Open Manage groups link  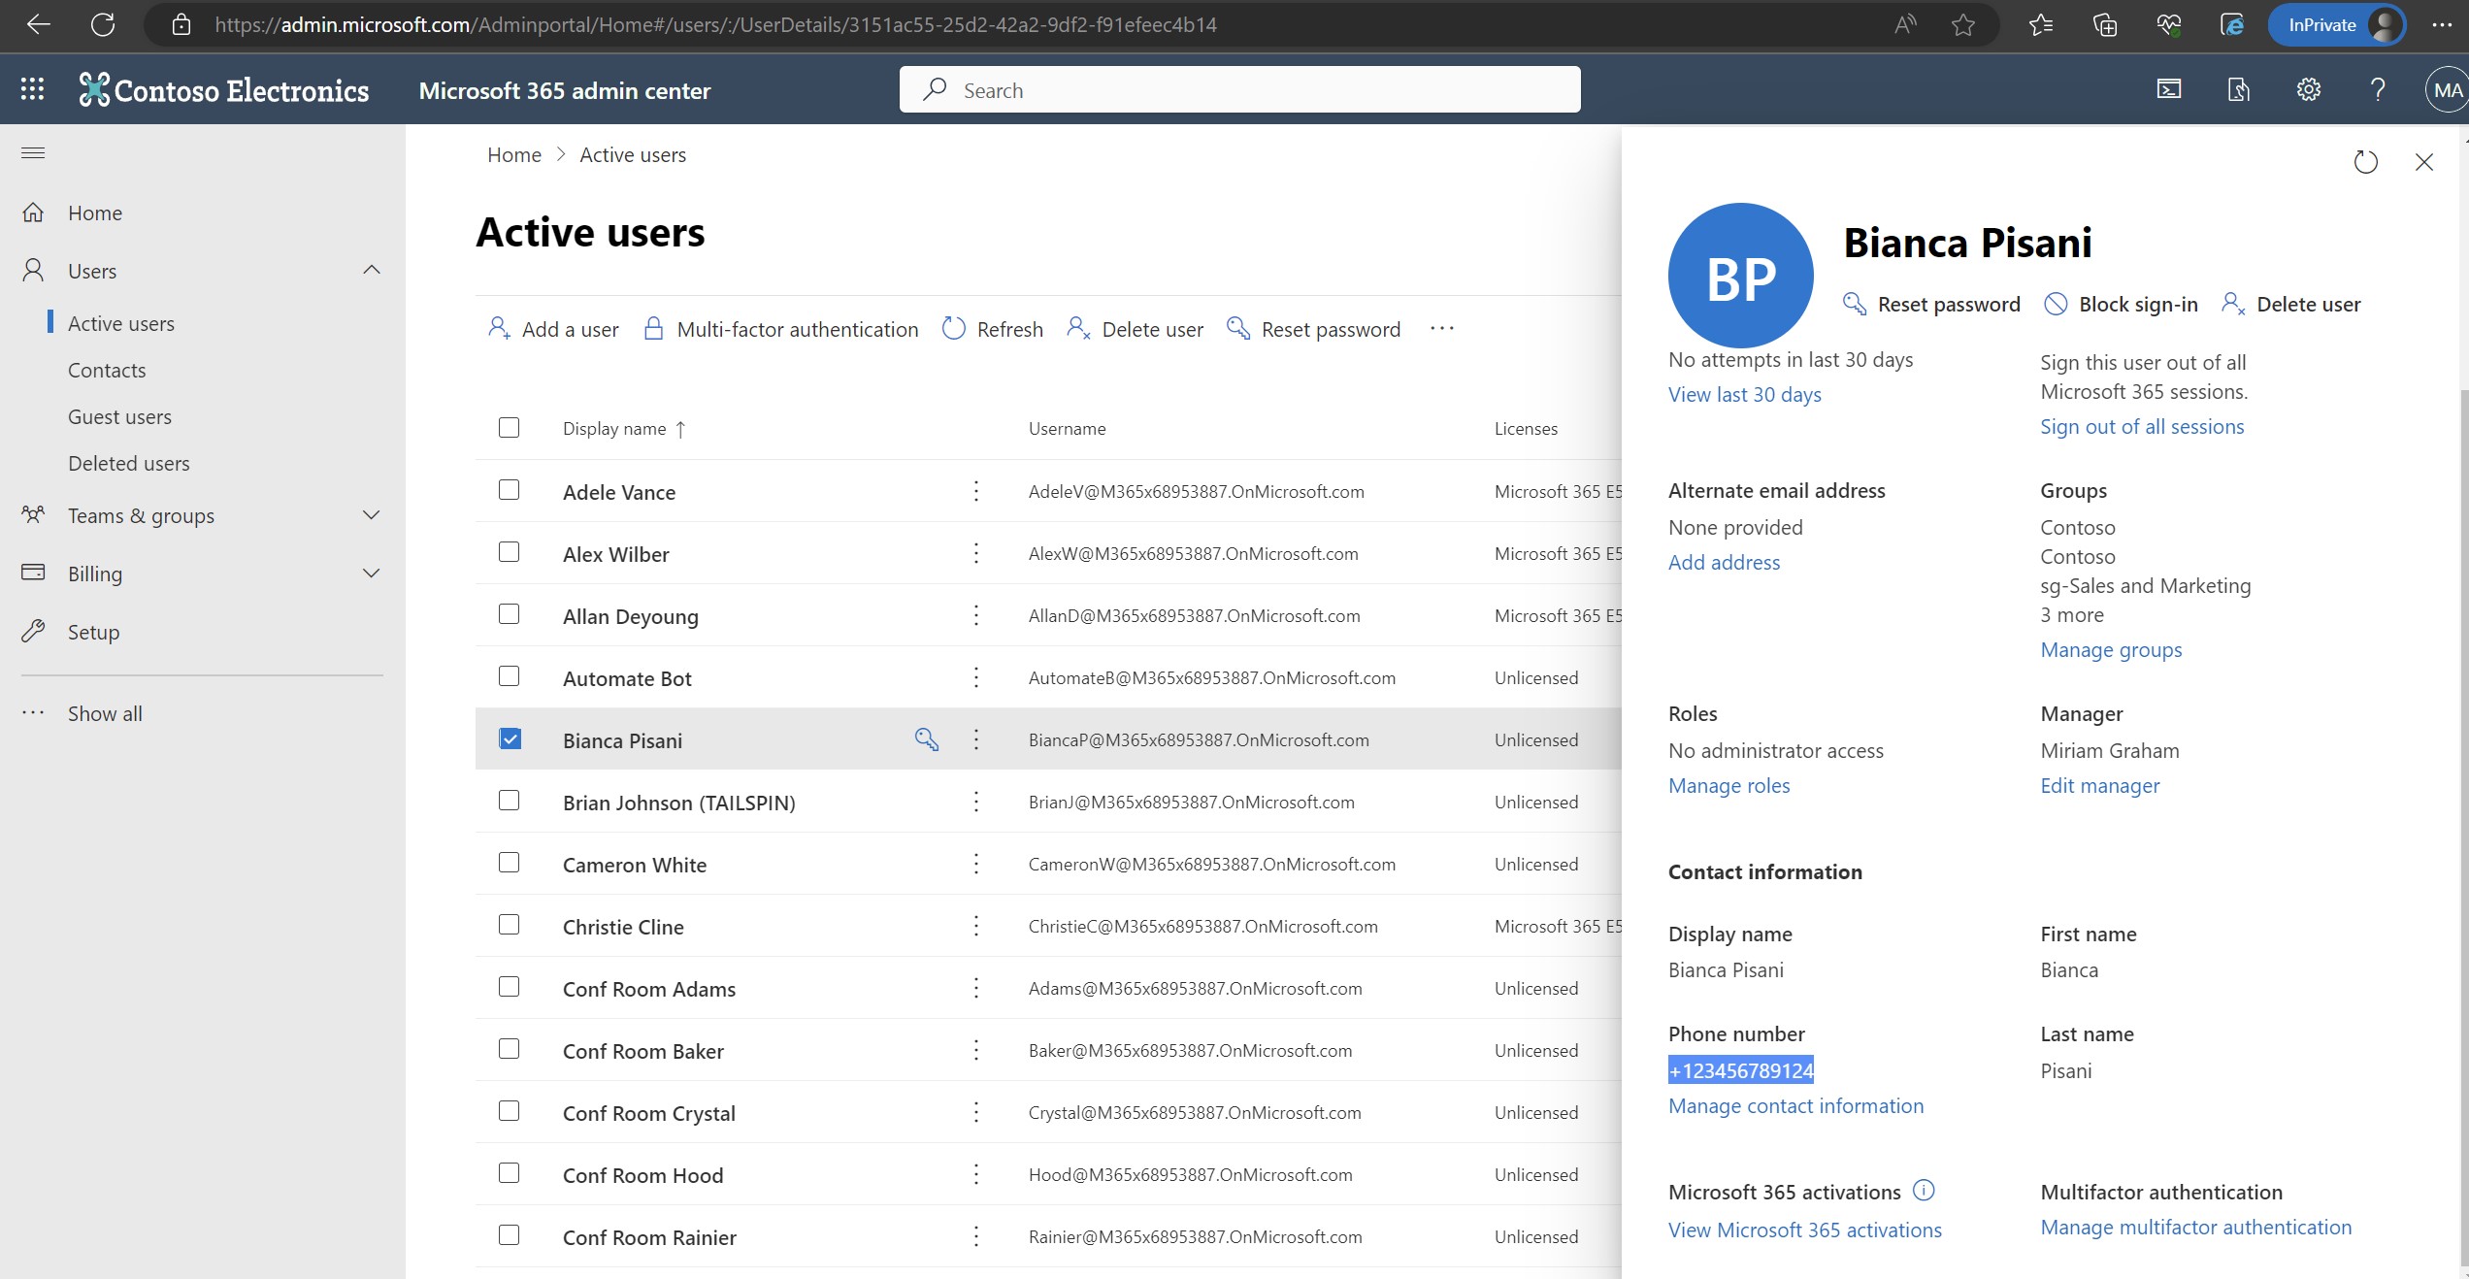[2111, 649]
